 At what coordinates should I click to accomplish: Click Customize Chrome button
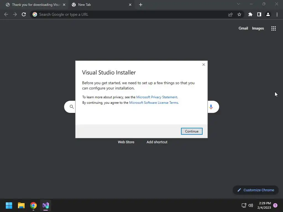pyautogui.click(x=256, y=190)
